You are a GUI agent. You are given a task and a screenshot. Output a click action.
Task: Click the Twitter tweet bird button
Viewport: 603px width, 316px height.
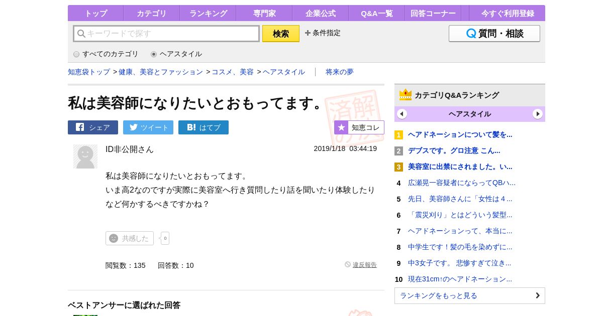[148, 127]
